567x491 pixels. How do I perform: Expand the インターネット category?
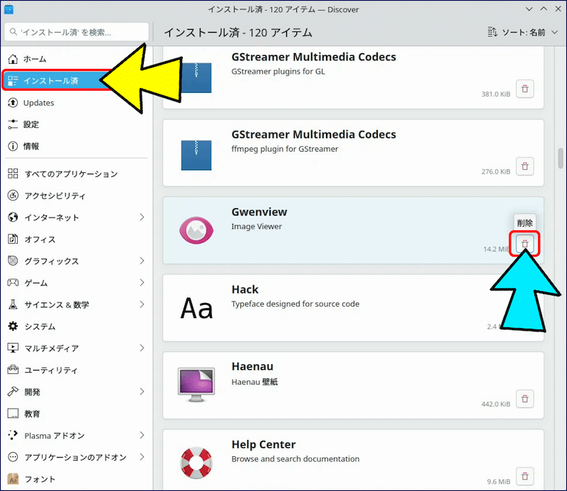(x=142, y=218)
